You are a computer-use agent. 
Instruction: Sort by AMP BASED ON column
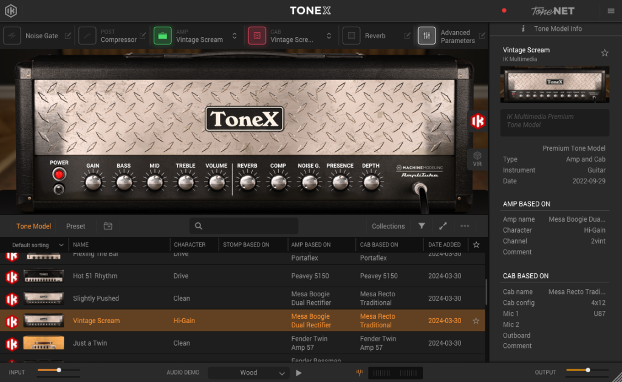[x=311, y=245]
